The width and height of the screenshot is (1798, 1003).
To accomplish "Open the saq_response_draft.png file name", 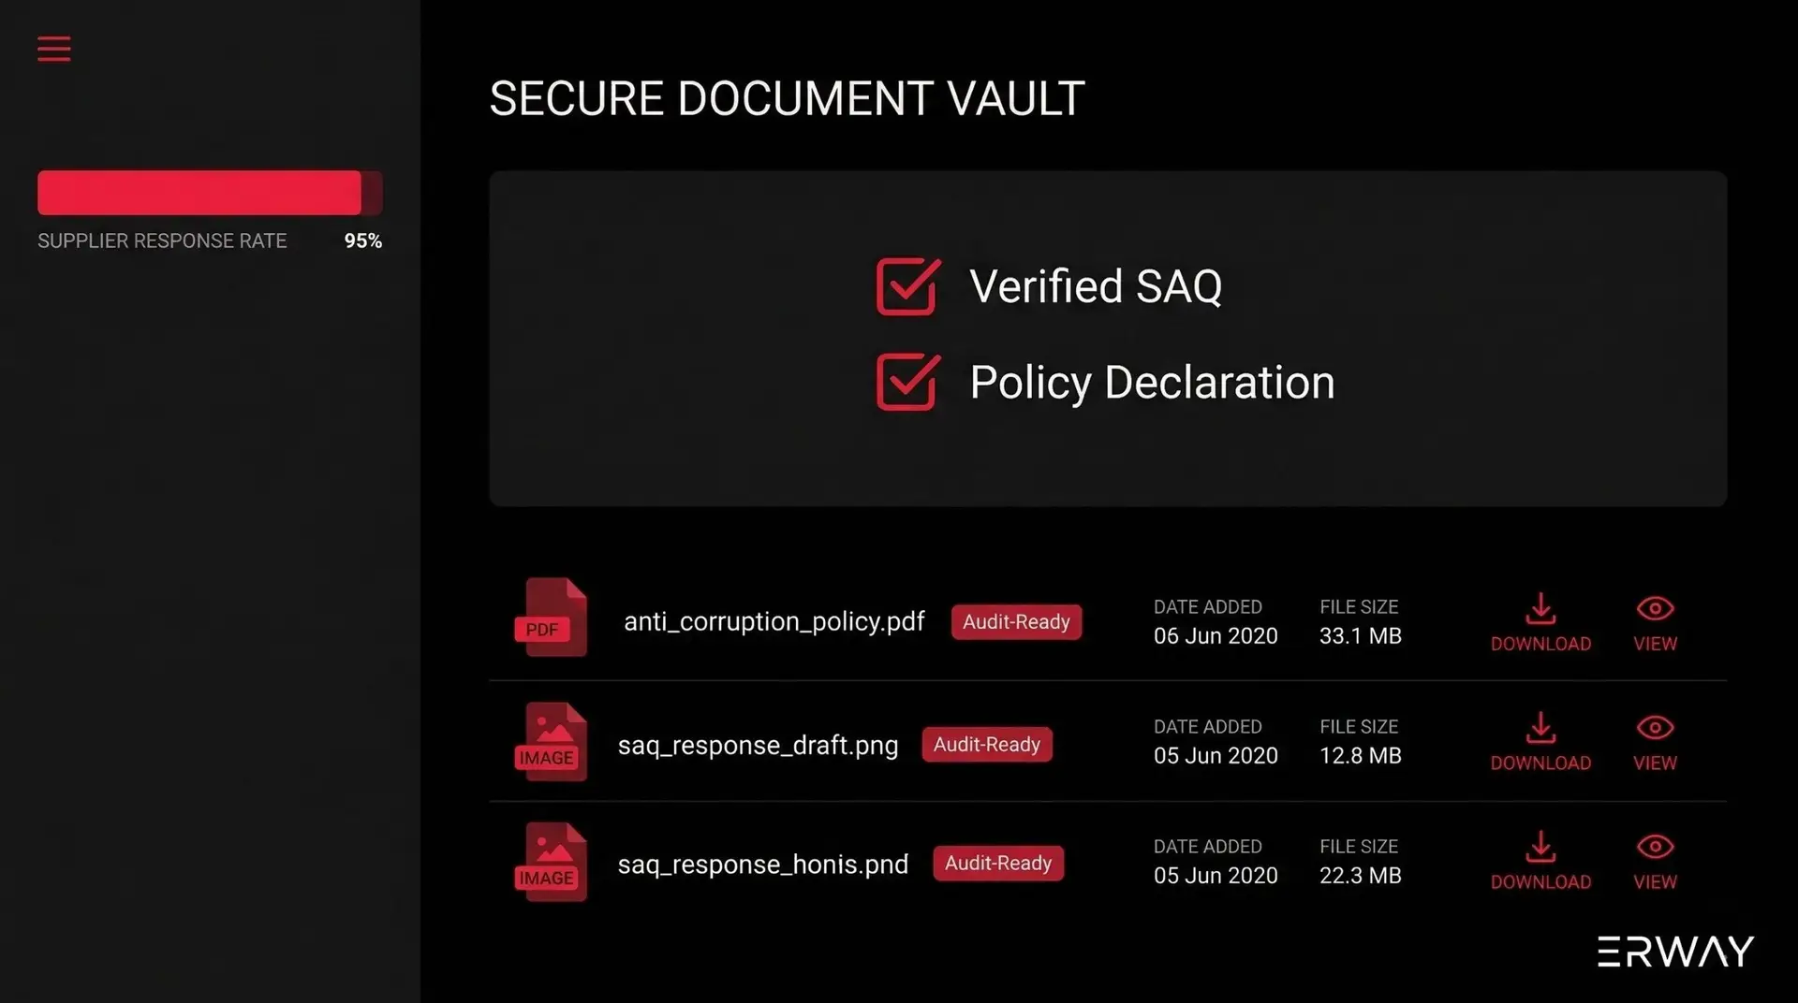I will pos(758,745).
